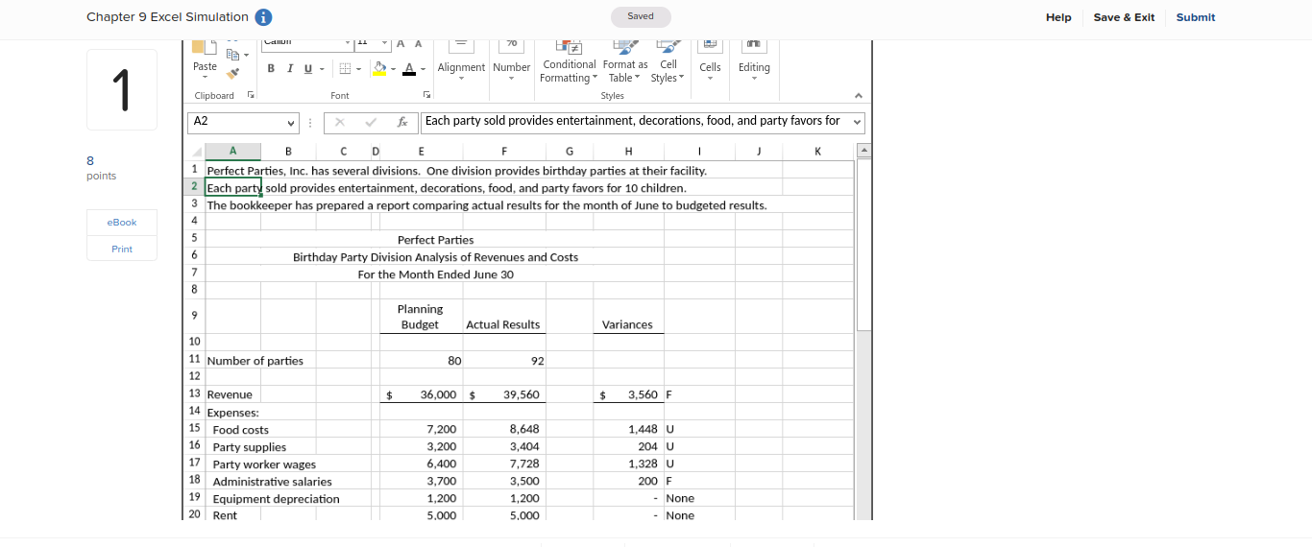Click in the formula bar text field
The width and height of the screenshot is (1312, 547).
click(x=635, y=122)
